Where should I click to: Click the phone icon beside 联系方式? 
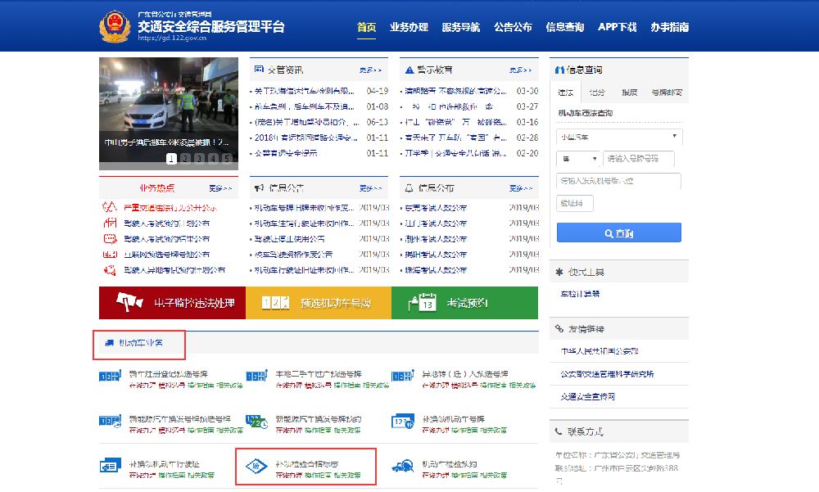[x=559, y=431]
